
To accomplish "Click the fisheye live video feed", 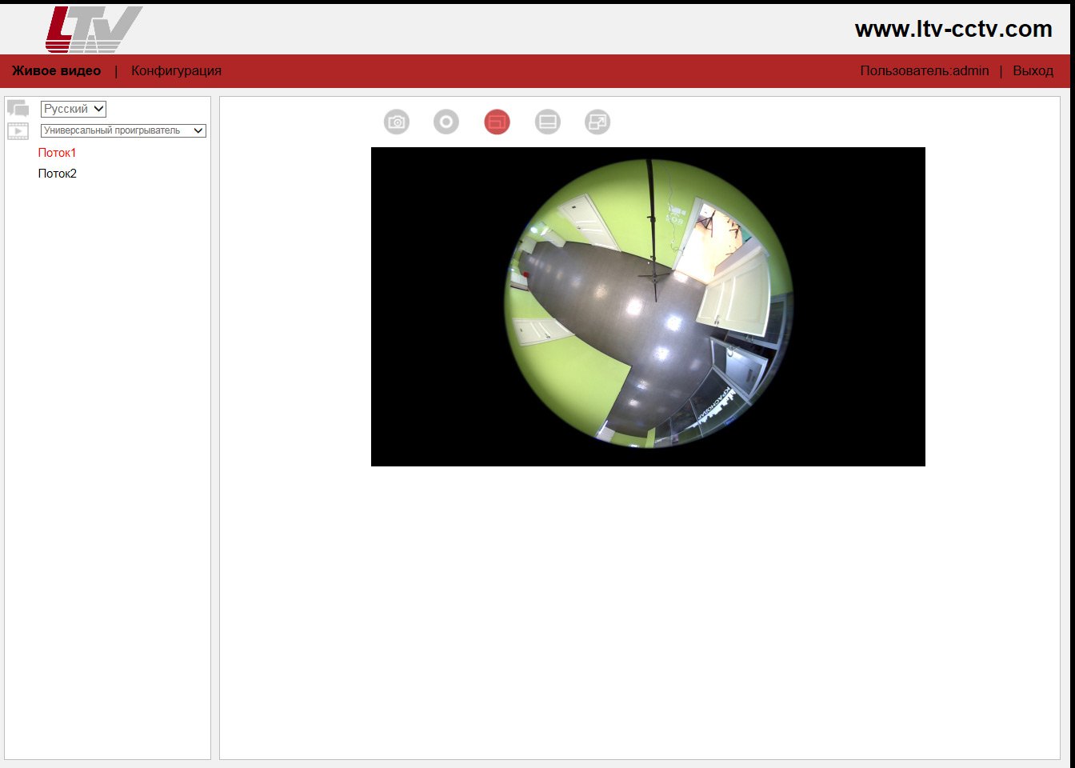I will 648,306.
